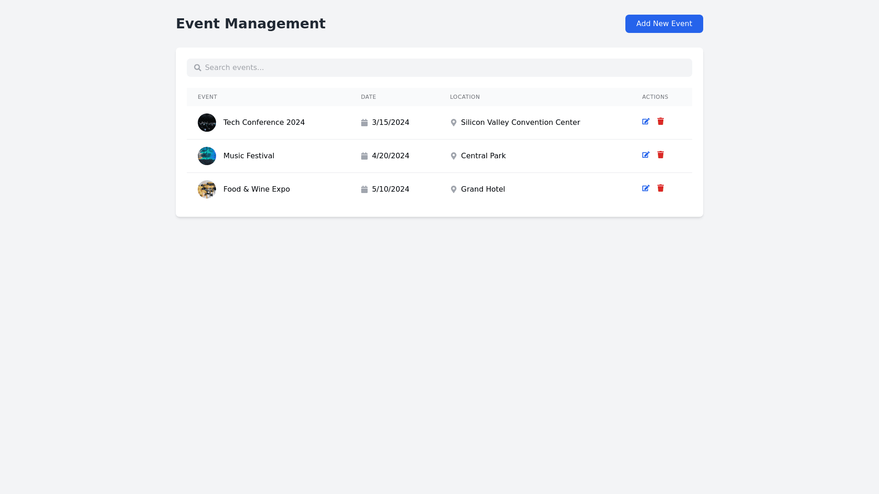The image size is (879, 494).
Task: Click the Music Festival event name
Action: point(249,156)
